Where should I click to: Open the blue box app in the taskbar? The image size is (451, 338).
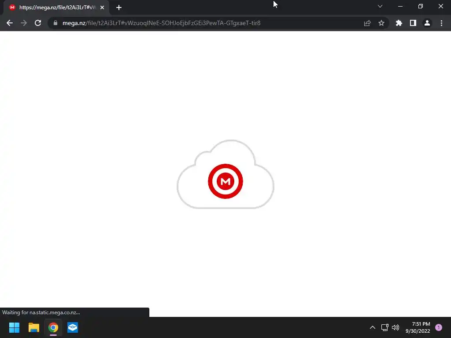[x=73, y=327]
